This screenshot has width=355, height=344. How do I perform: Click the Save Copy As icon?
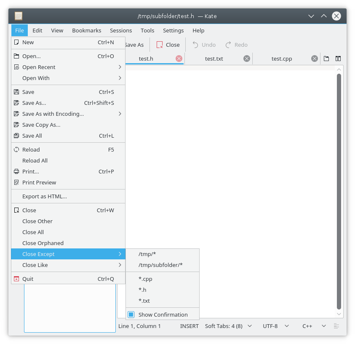click(16, 125)
